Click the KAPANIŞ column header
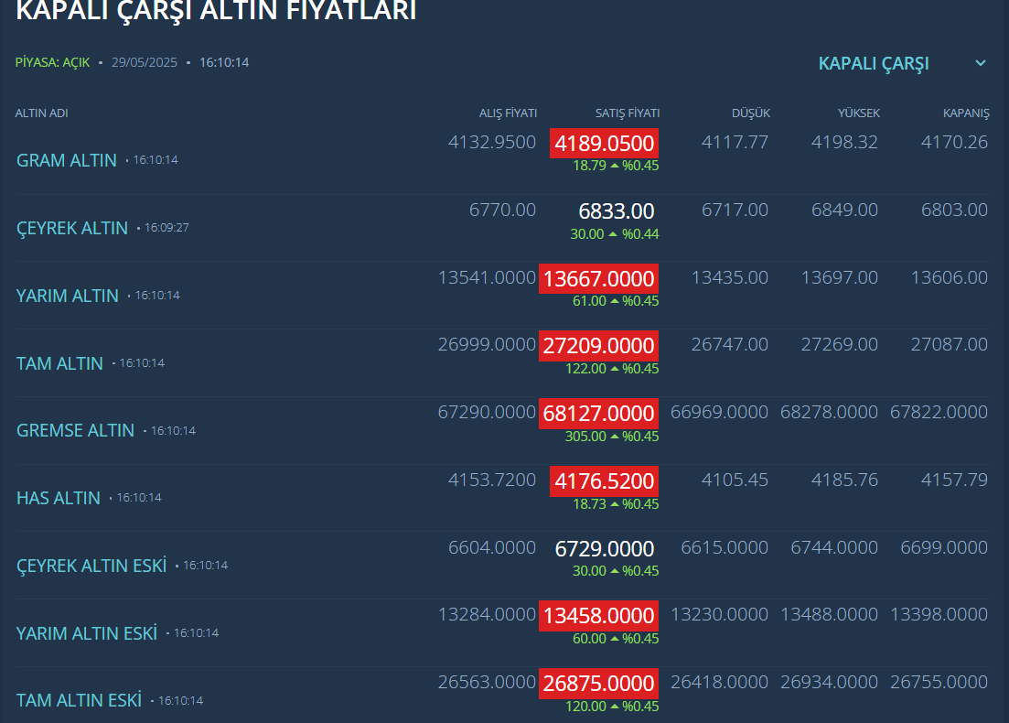Viewport: 1009px width, 723px height. [966, 113]
